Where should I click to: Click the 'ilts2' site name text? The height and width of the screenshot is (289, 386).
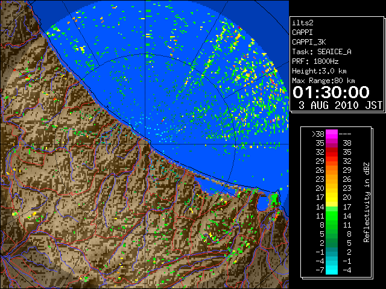point(303,23)
